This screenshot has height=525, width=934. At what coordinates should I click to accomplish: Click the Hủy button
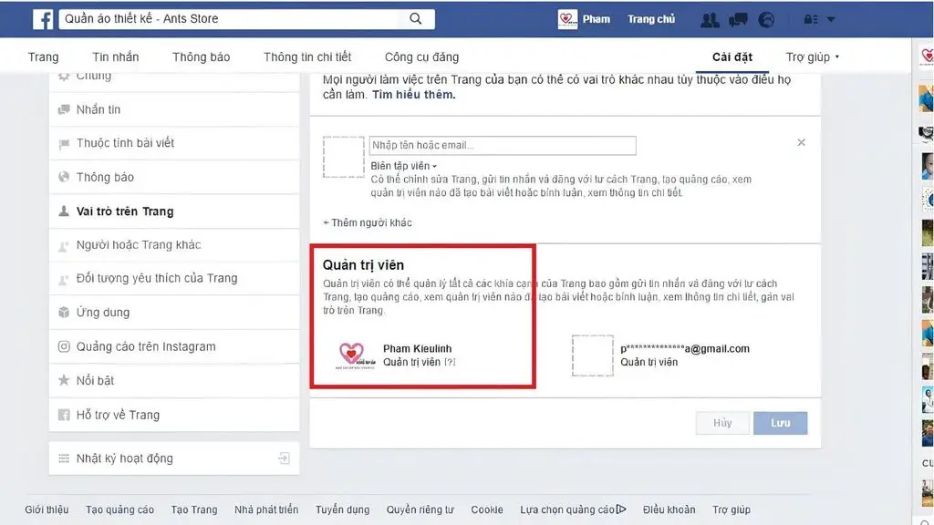722,423
